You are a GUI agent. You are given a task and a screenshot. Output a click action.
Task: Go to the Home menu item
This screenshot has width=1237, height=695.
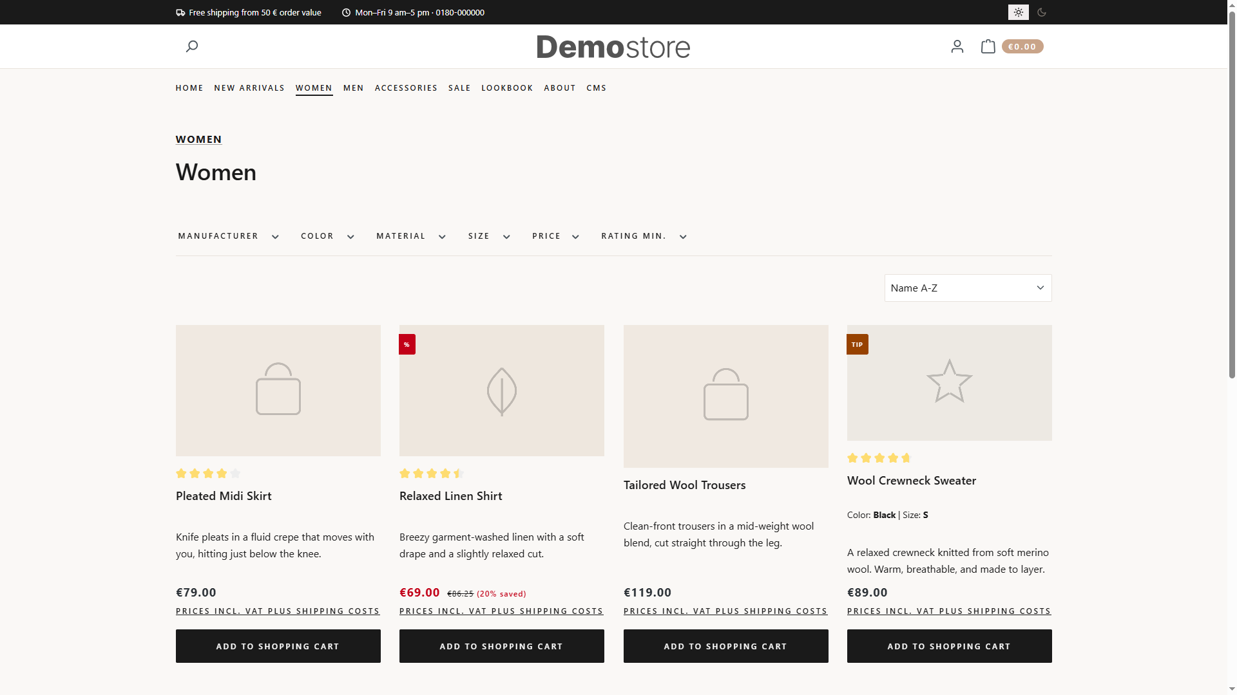[189, 88]
